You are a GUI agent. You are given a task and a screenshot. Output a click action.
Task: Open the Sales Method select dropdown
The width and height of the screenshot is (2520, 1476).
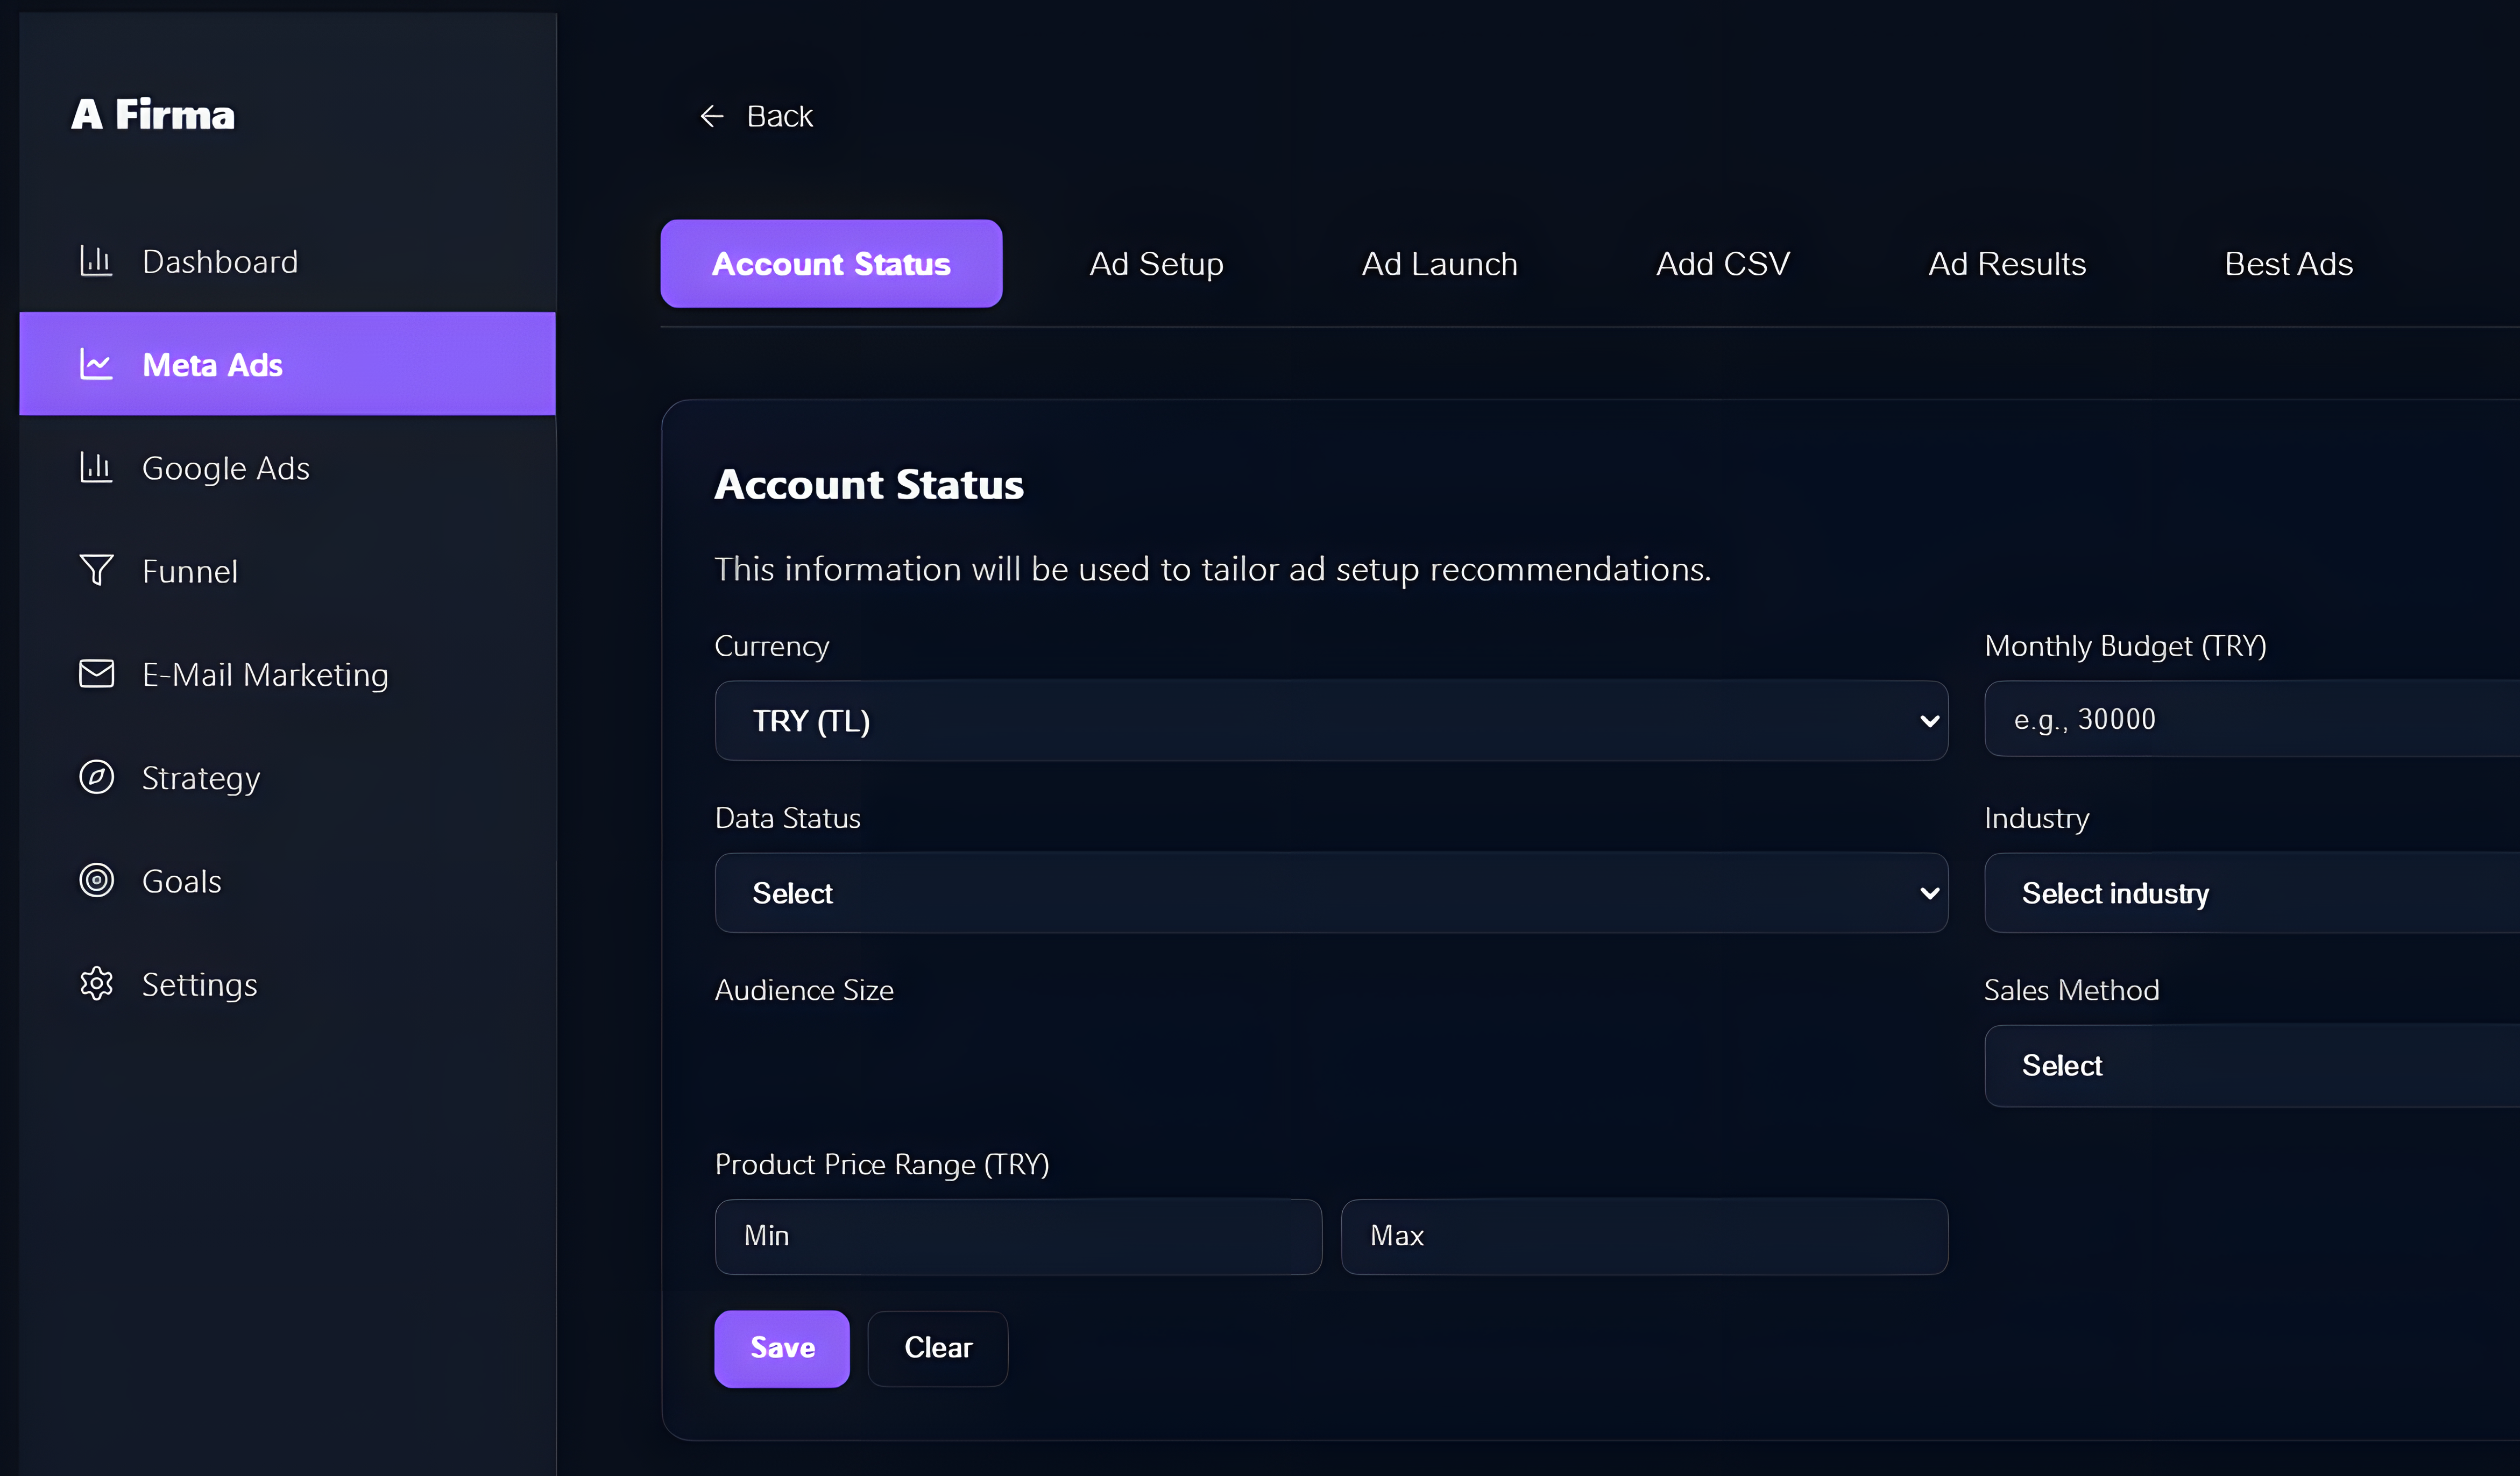[2250, 1065]
